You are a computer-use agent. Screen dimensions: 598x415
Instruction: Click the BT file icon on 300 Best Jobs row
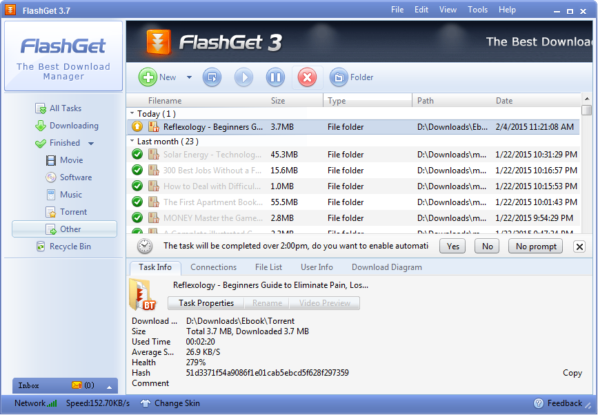(153, 171)
